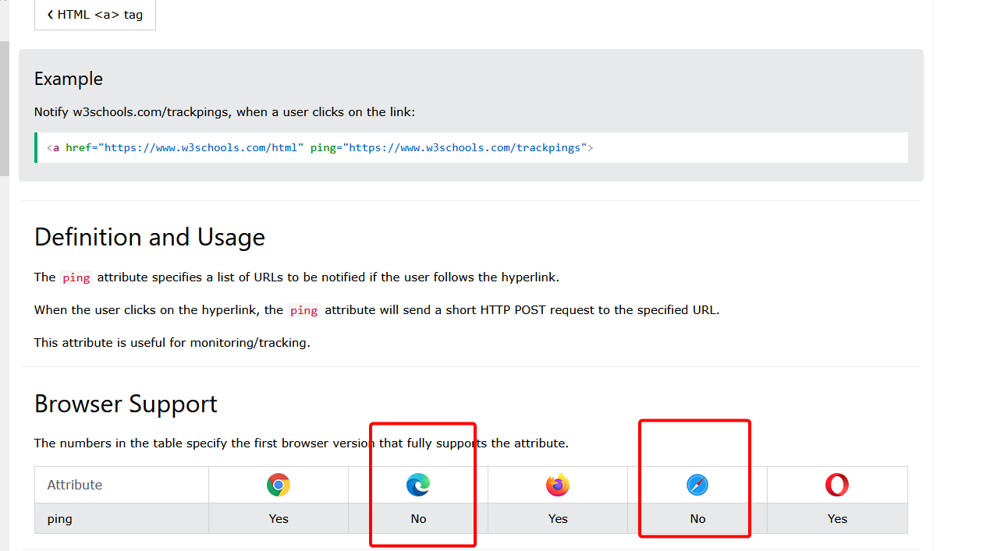Viewport: 983px width, 551px height.
Task: Click the red ping code in the first paragraph
Action: click(x=76, y=277)
